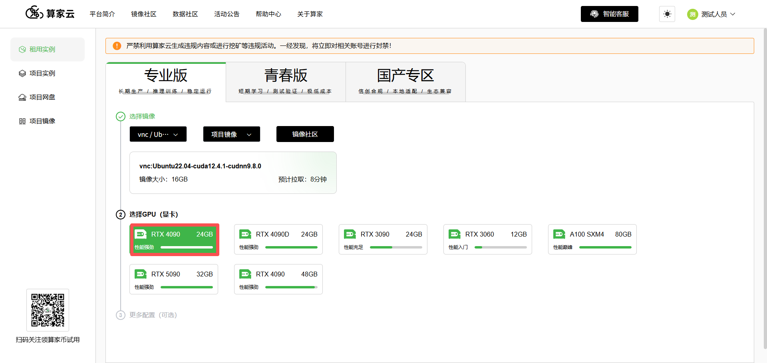Go to 镜像社区 in top navigation
The width and height of the screenshot is (767, 363).
144,14
